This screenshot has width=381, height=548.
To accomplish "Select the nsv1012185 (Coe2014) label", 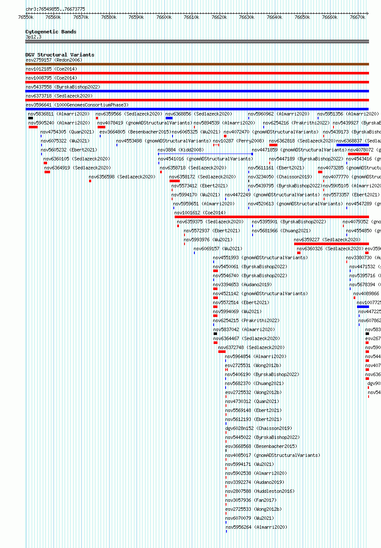I will click(x=51, y=69).
